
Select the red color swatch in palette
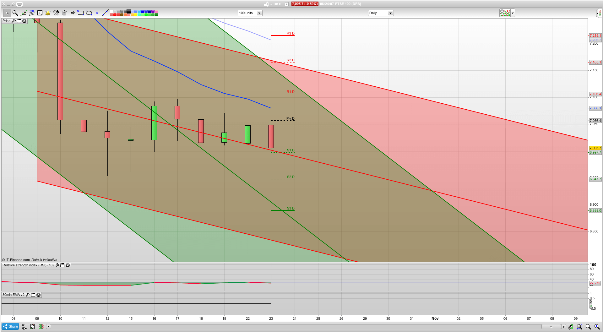point(115,15)
